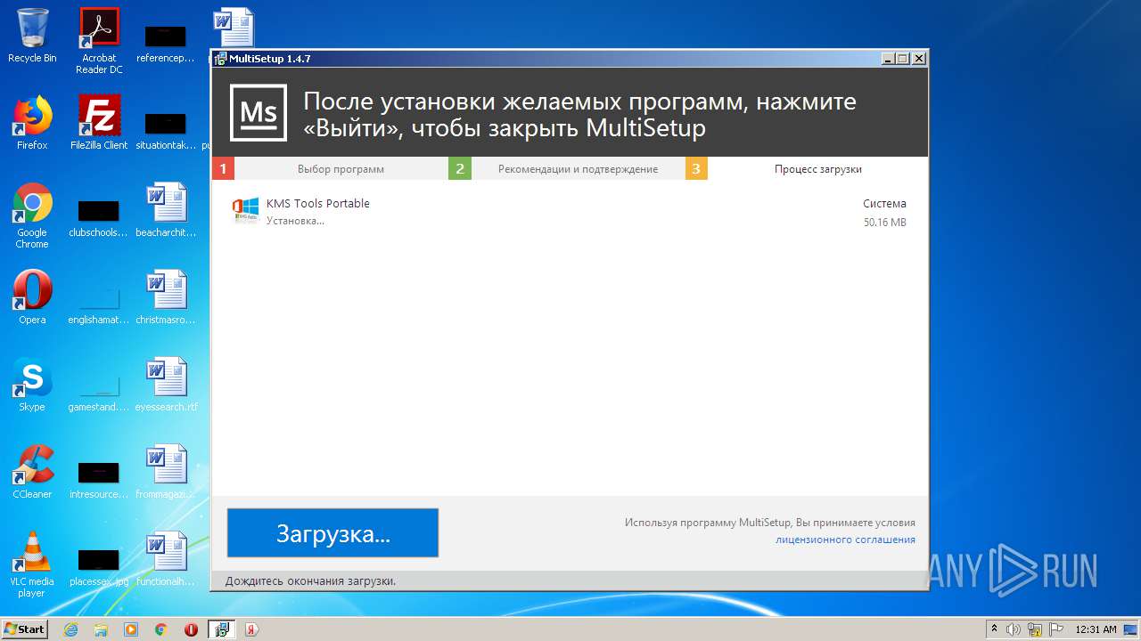Maximize the MultiSetup window

pos(903,59)
